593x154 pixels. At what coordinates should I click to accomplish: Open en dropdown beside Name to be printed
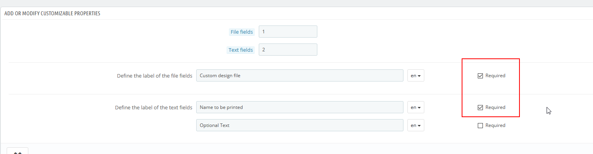click(x=416, y=107)
